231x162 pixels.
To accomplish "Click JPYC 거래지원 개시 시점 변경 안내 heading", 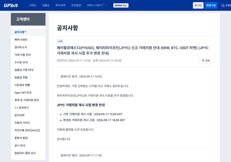I will pyautogui.click(x=81, y=105).
